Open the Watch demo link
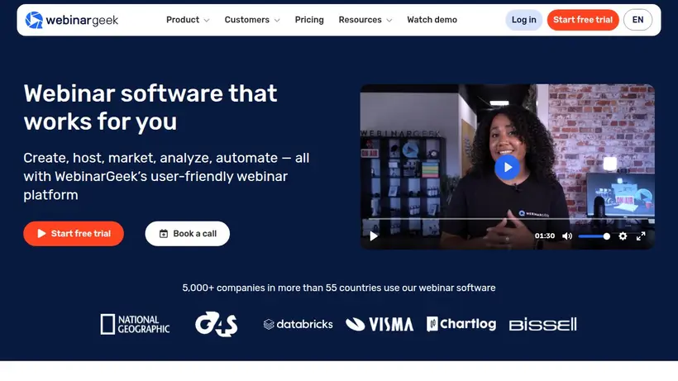Image resolution: width=678 pixels, height=381 pixels. click(x=432, y=20)
